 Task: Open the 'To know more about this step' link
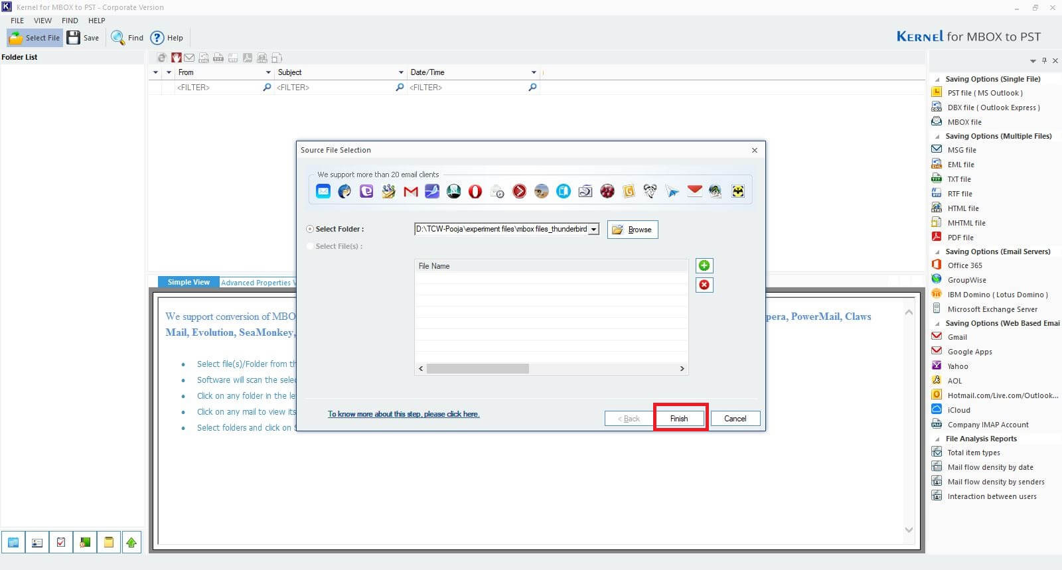click(404, 414)
